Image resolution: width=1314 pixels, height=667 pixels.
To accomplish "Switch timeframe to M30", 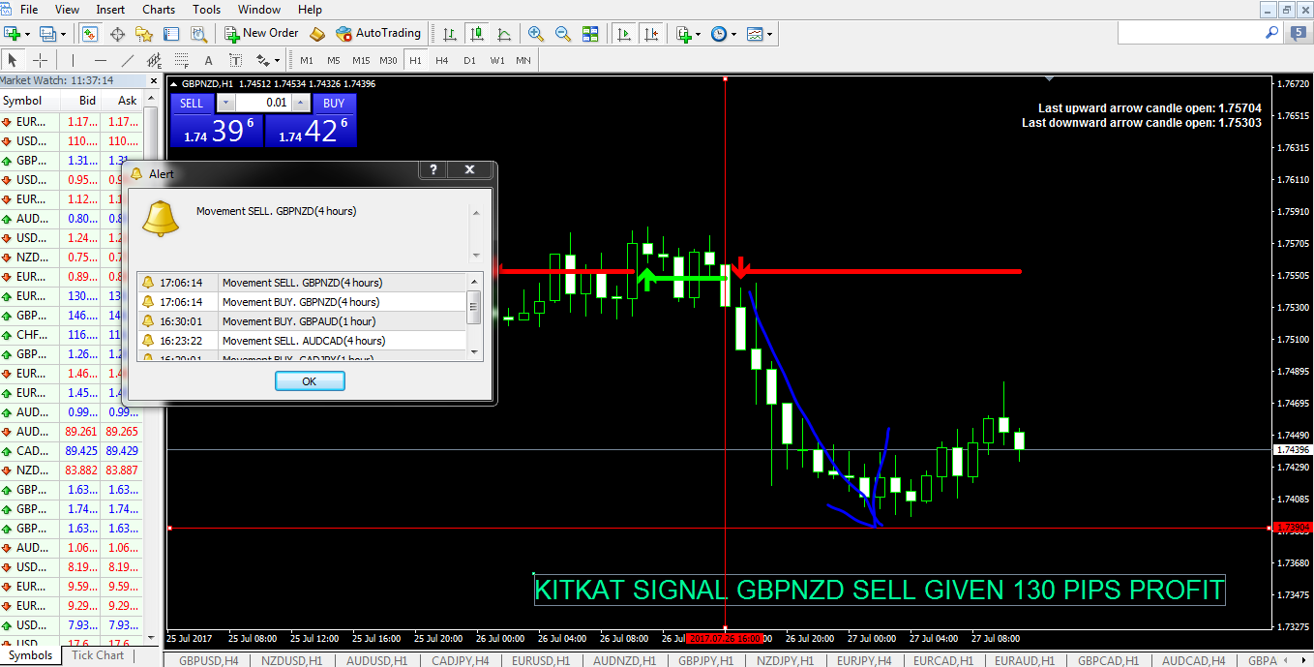I will point(388,60).
